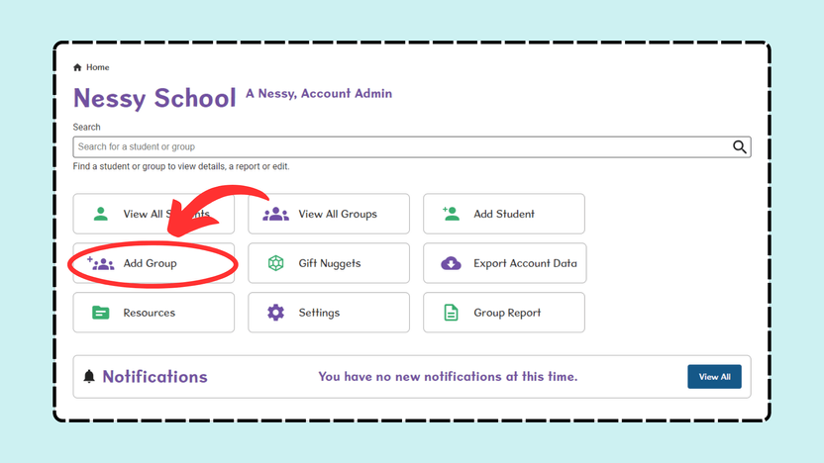Screen dimensions: 824x463
Task: Click the purple gear Settings icon
Action: click(x=276, y=313)
